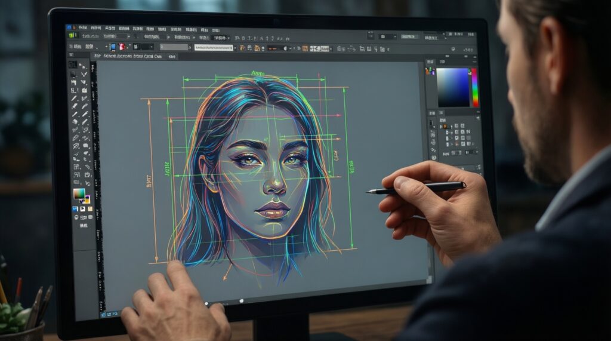Click the orange icon right of the white dropdown
The height and width of the screenshot is (341, 611).
[x=241, y=47]
